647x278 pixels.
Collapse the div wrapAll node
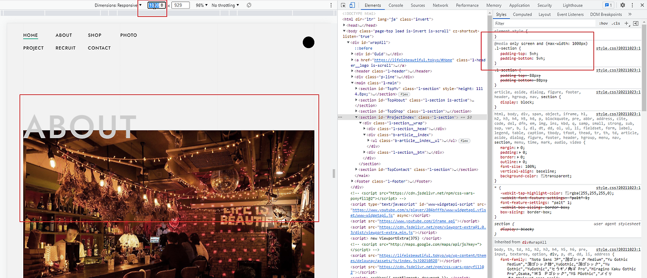348,43
